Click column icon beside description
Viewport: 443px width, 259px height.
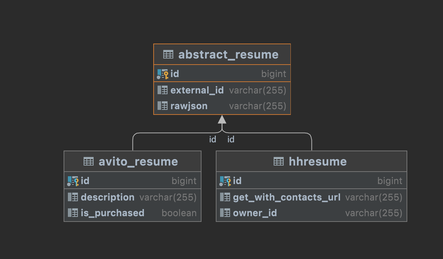point(73,197)
